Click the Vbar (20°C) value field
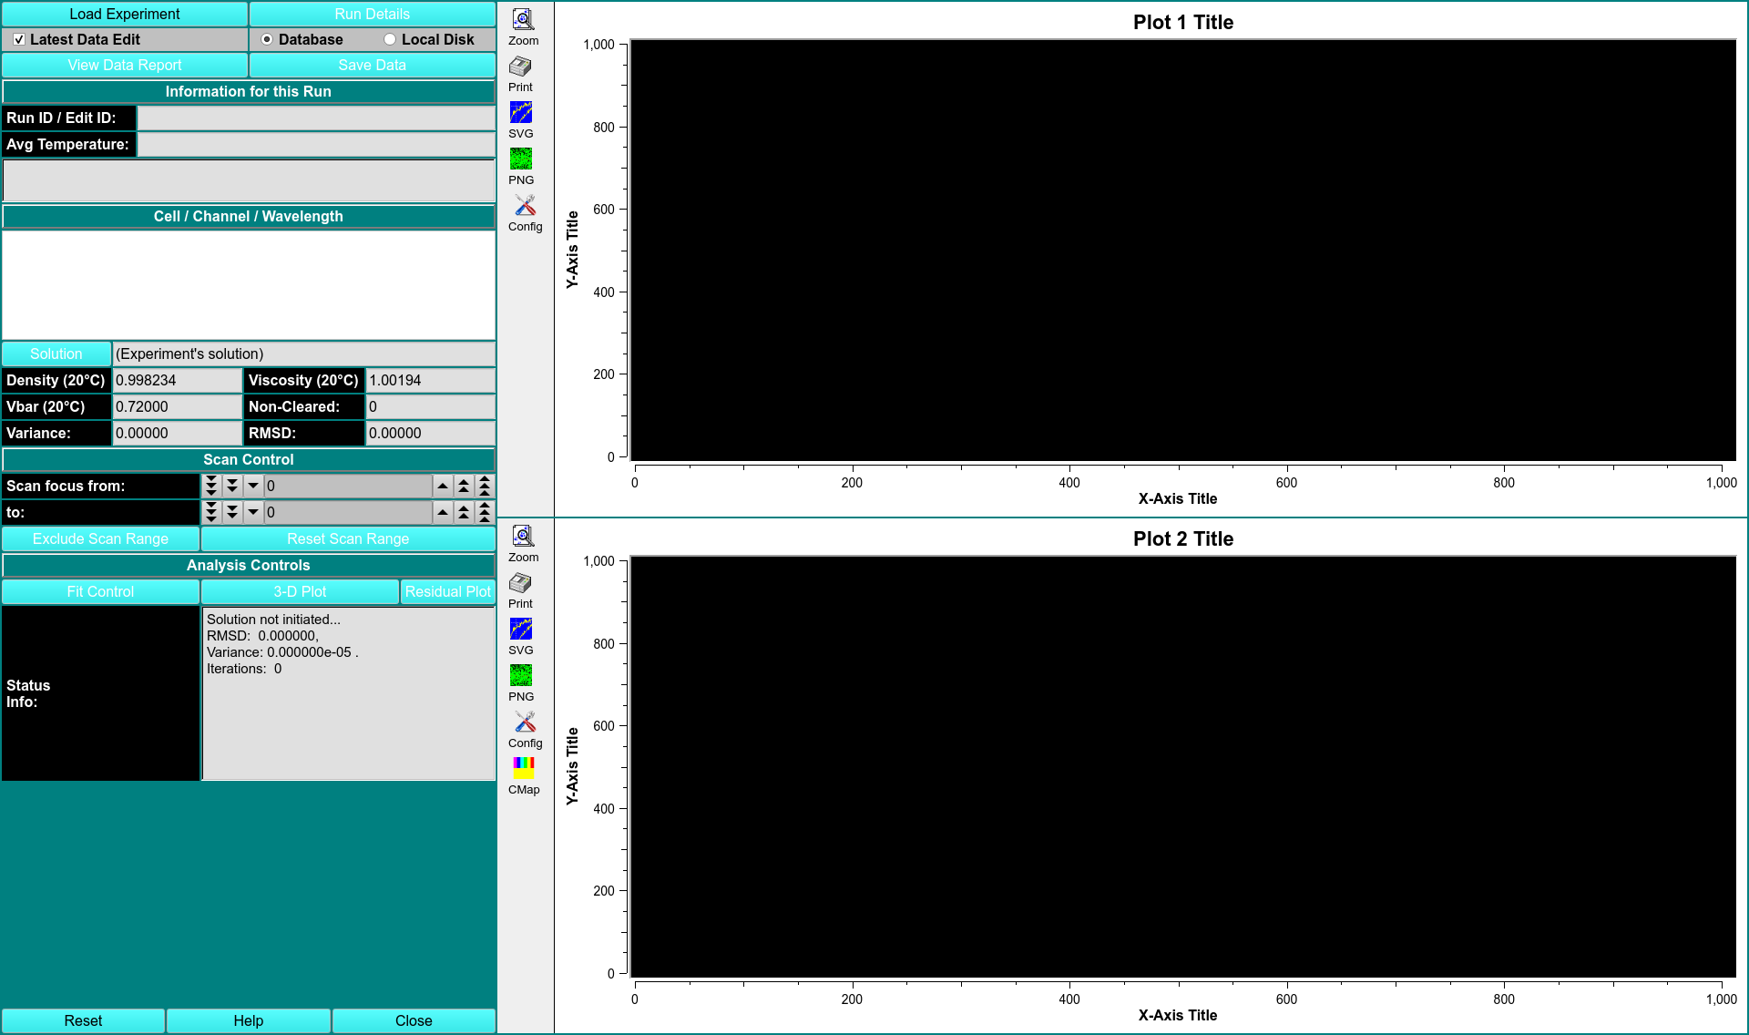Image resolution: width=1749 pixels, height=1035 pixels. pos(177,407)
